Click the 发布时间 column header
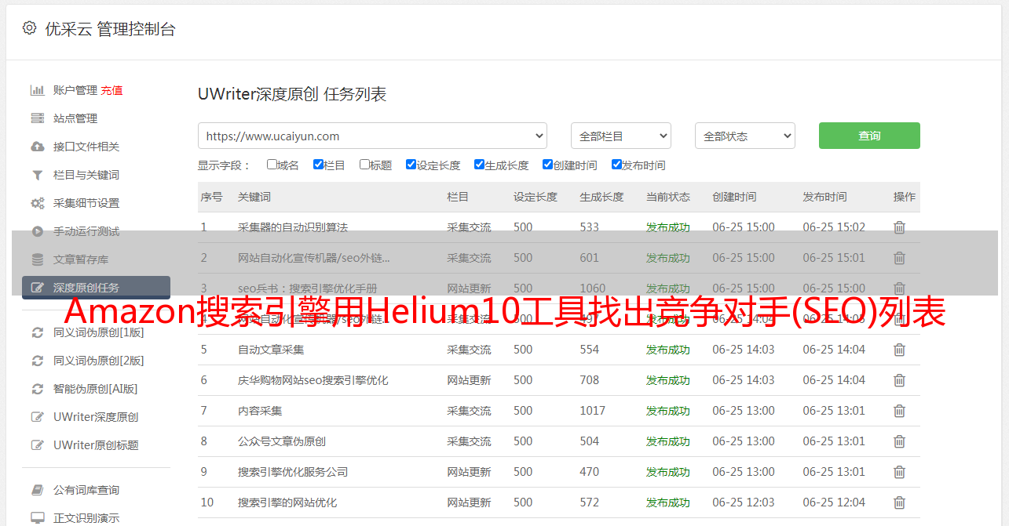The image size is (1009, 526). 824,197
